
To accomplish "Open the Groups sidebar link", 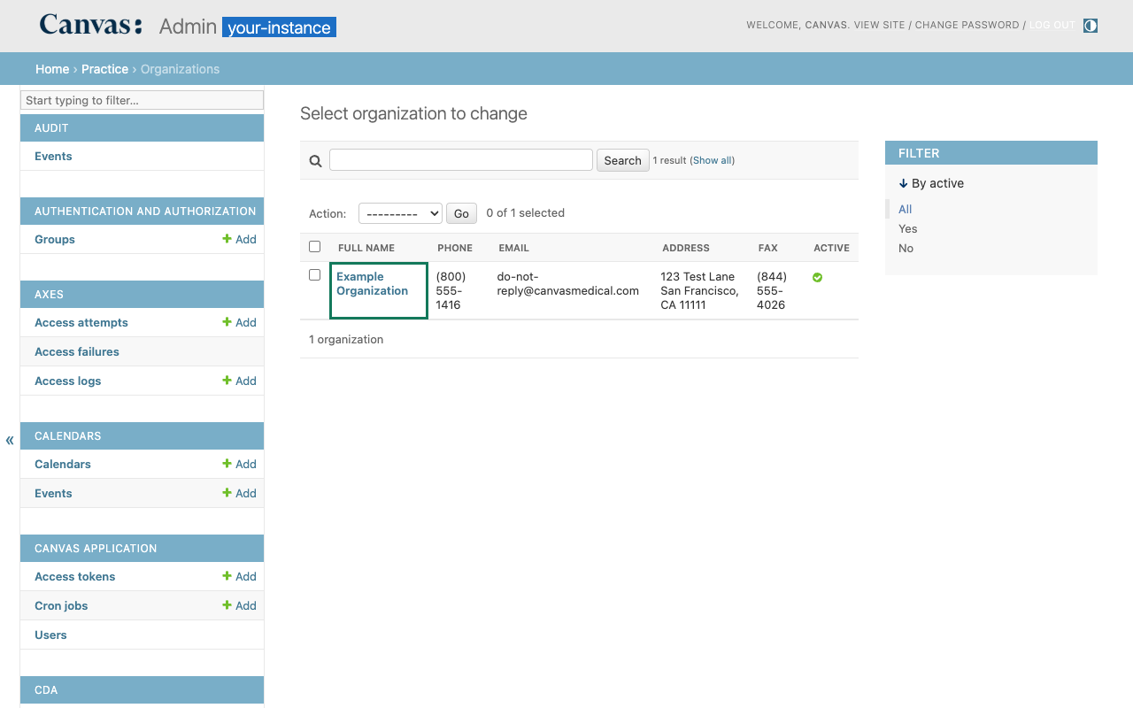I will tap(55, 239).
